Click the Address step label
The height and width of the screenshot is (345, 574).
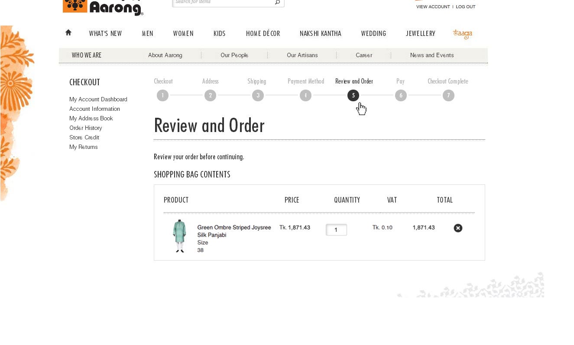211,81
